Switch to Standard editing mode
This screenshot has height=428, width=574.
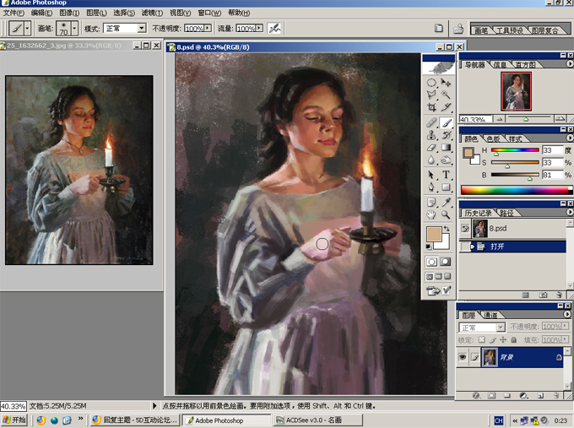pos(431,262)
